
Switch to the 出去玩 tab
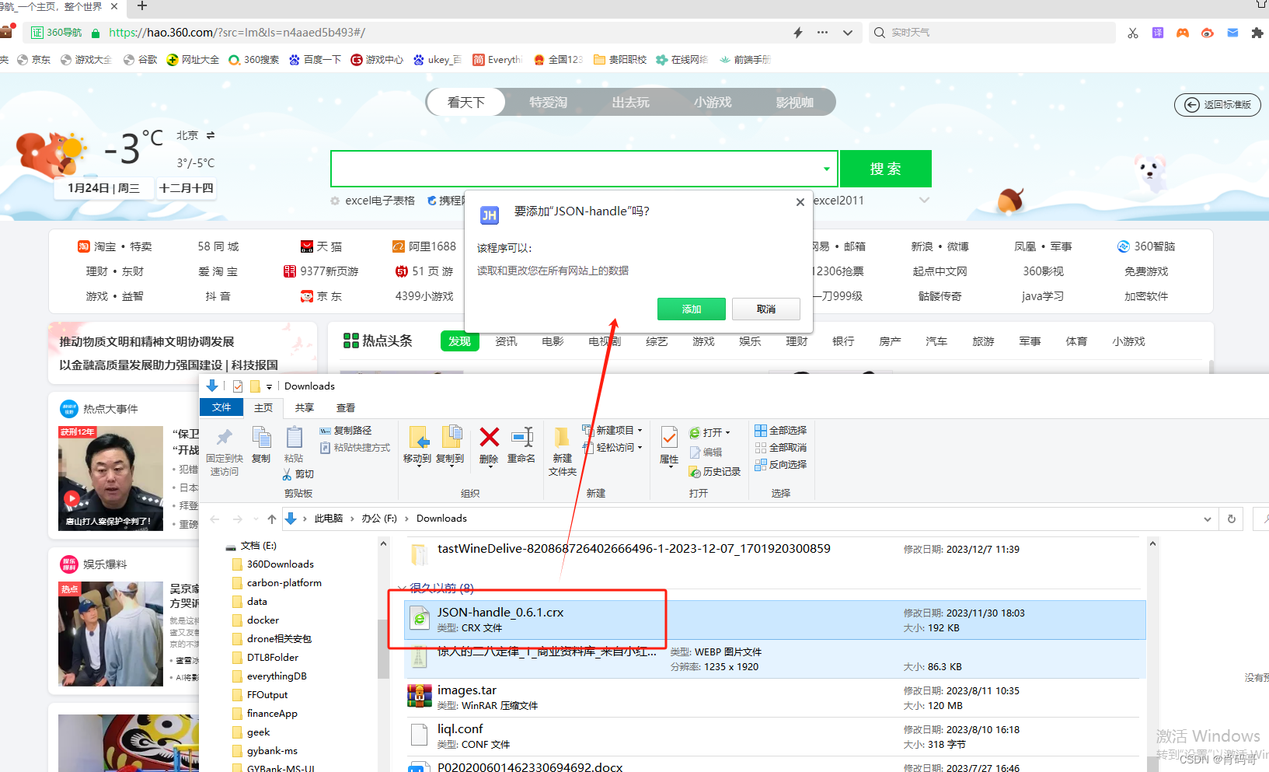[630, 102]
